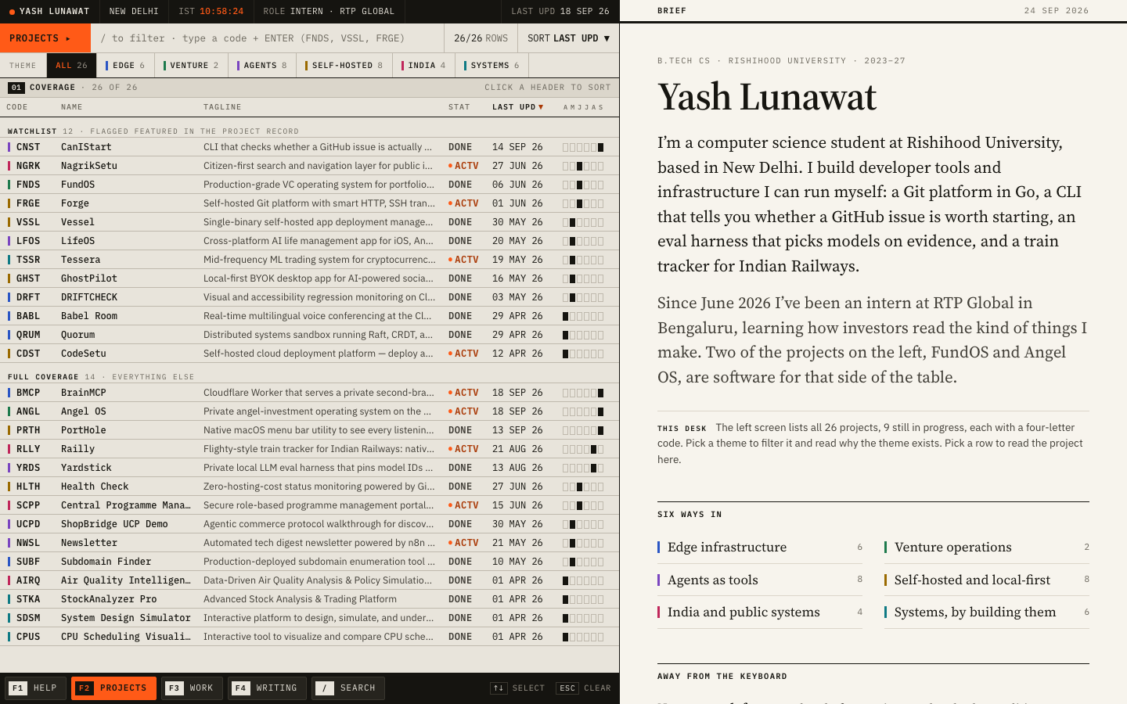The height and width of the screenshot is (704, 1127).
Task: Select the FRGE Forge project row
Action: (x=309, y=203)
